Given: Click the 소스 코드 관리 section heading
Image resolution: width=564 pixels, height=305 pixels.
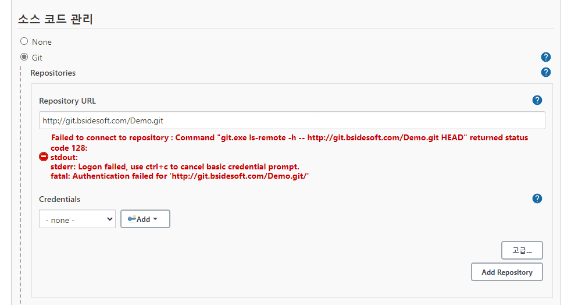Looking at the screenshot, I should point(55,19).
